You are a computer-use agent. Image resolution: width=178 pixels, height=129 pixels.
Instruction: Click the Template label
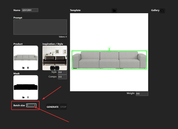tap(75, 10)
